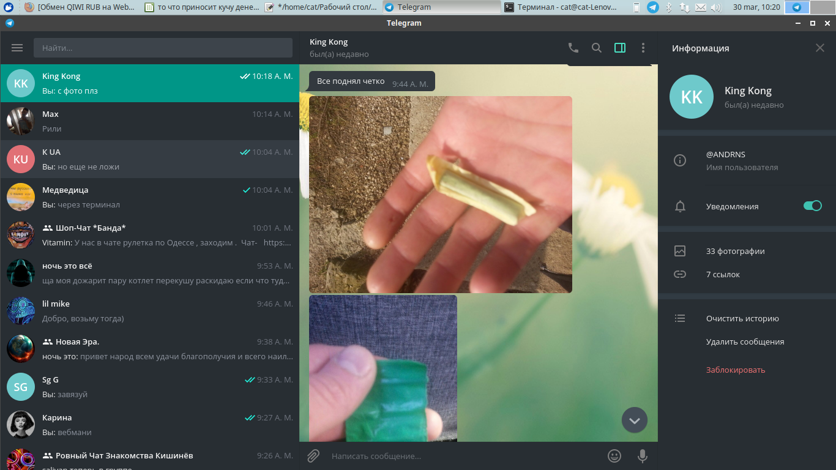Screen dimensions: 836x470
Task: Disable the Уведомления notifications switch
Action: pyautogui.click(x=812, y=206)
